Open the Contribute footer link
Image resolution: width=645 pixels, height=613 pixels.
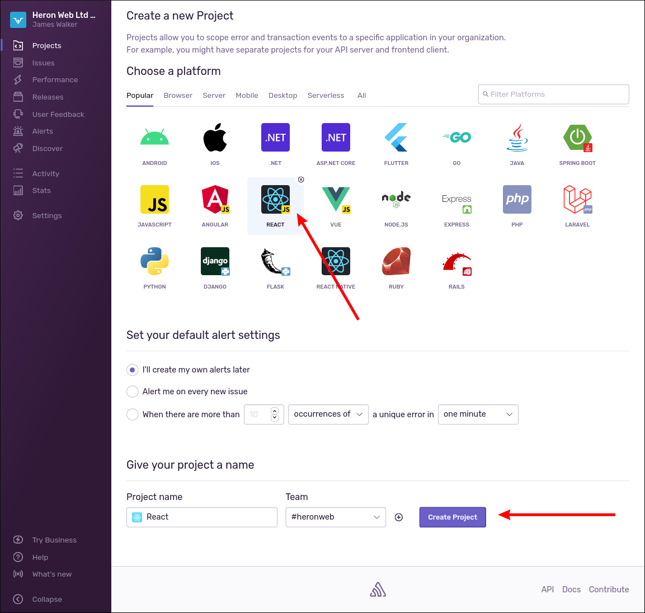click(609, 590)
